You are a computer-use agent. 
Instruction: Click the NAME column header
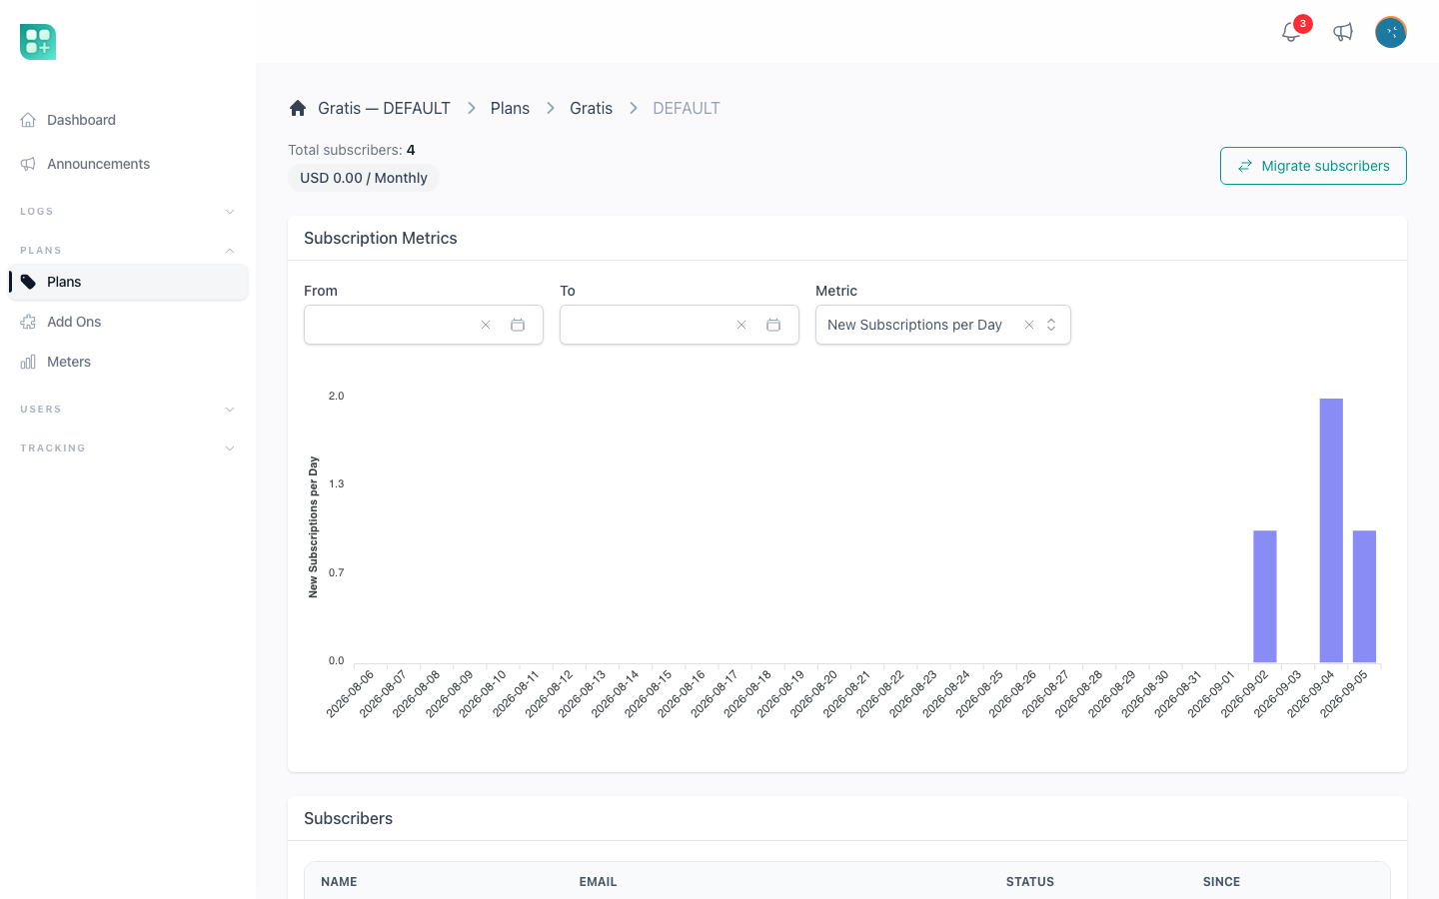339,882
